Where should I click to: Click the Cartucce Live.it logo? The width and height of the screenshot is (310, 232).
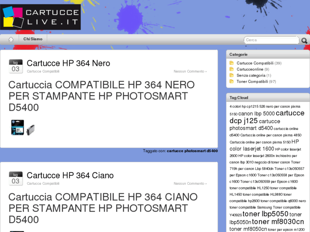(41, 17)
